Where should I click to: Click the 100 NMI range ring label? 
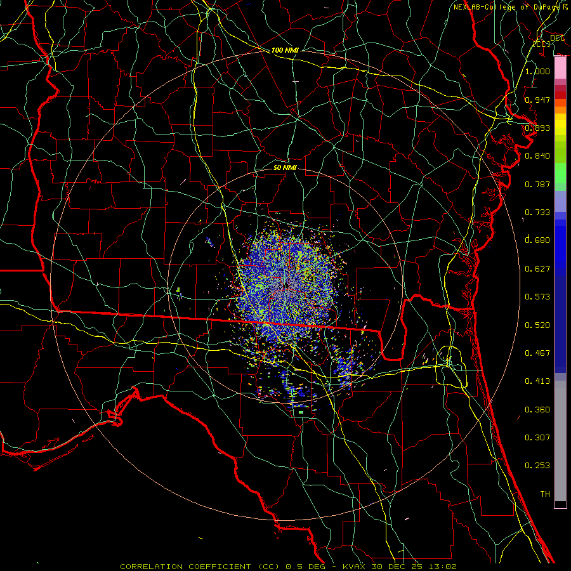click(x=285, y=50)
